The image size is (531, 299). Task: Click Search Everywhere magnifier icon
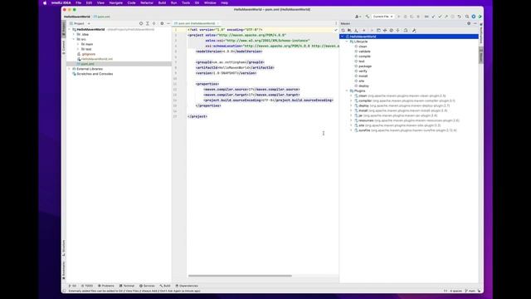pos(467,17)
